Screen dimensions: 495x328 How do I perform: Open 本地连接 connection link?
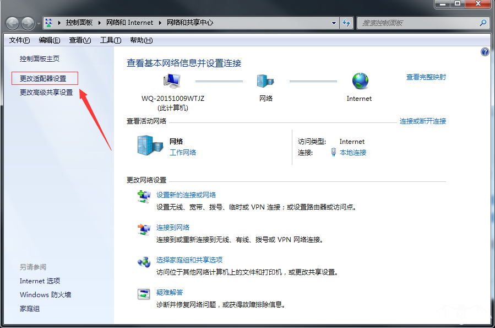pyautogui.click(x=353, y=153)
